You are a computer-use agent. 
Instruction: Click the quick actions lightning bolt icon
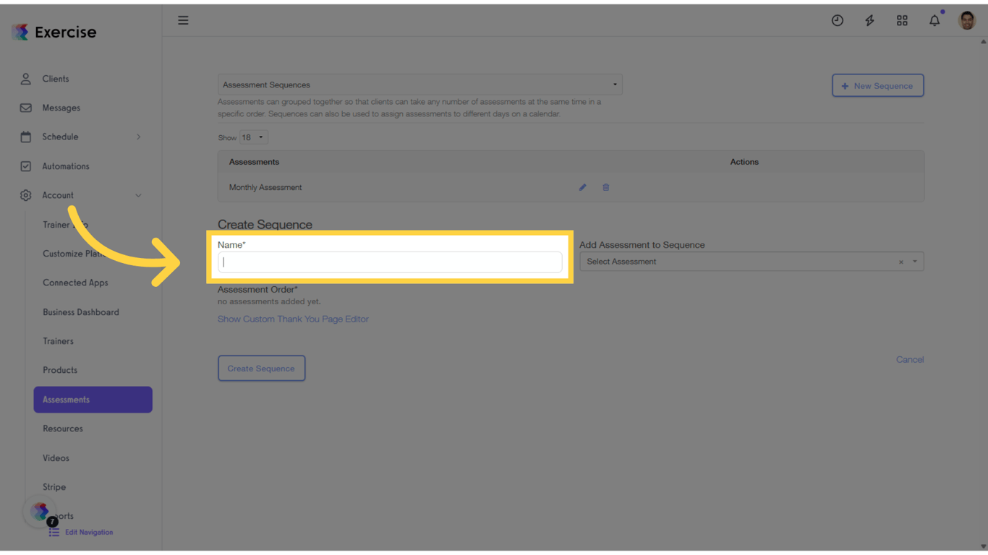point(869,20)
